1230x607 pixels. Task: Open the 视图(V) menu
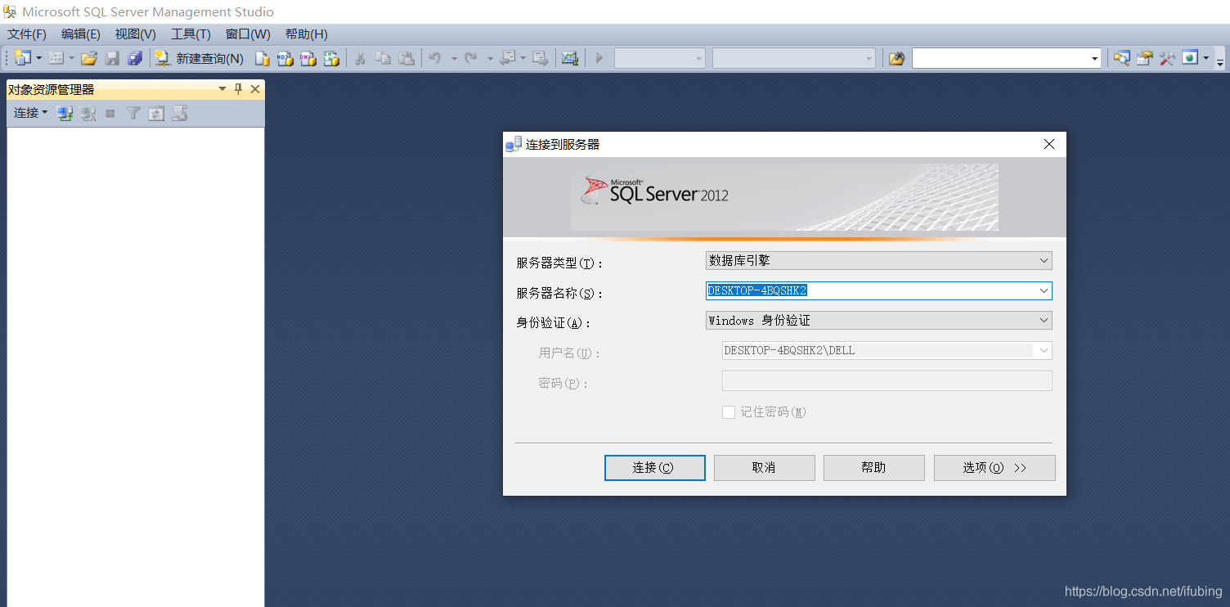pos(136,34)
